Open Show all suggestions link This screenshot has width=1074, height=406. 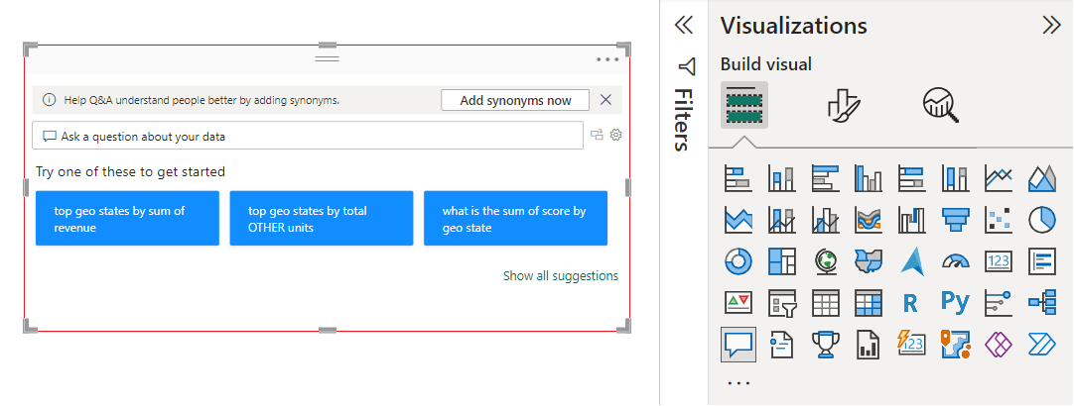pyautogui.click(x=560, y=275)
